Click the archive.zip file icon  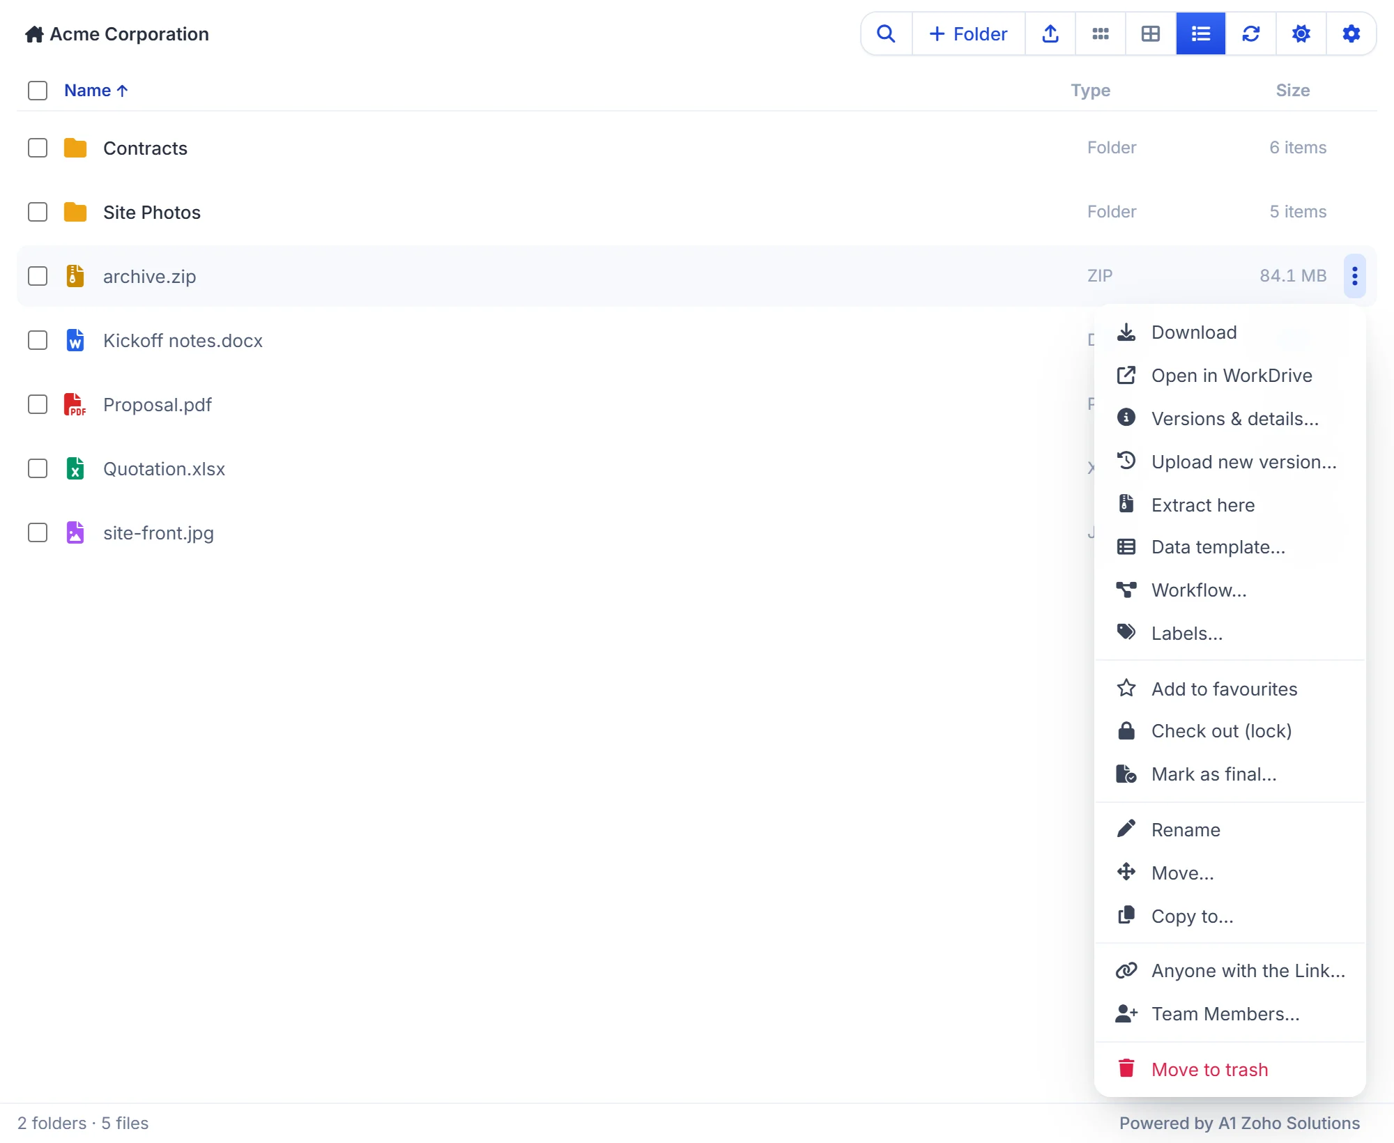tap(75, 276)
